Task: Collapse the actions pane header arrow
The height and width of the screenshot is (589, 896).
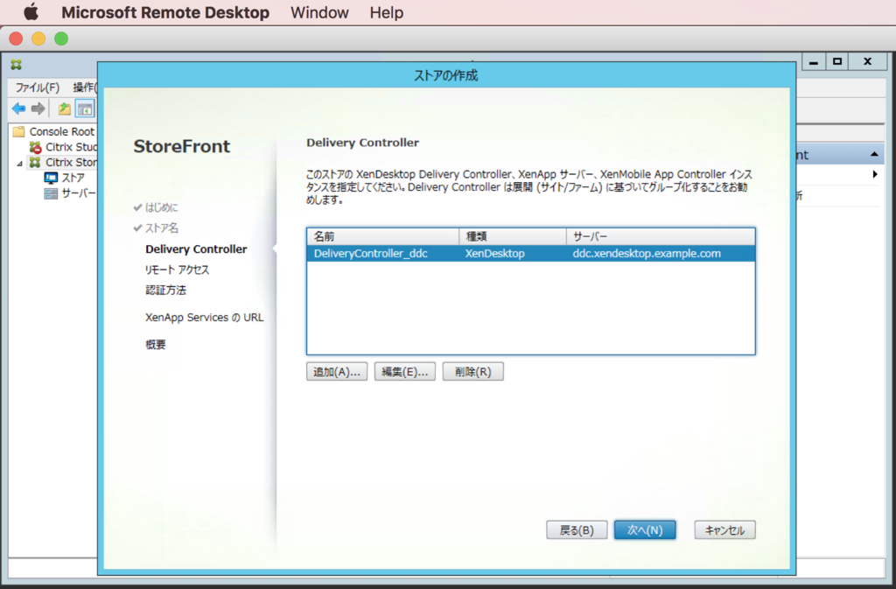Action: [874, 154]
